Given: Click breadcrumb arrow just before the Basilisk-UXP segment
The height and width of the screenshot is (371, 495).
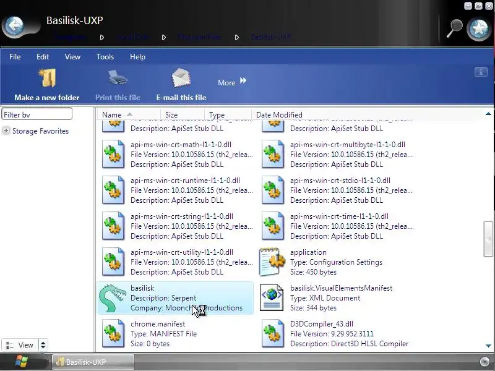Looking at the screenshot, I should tap(237, 38).
